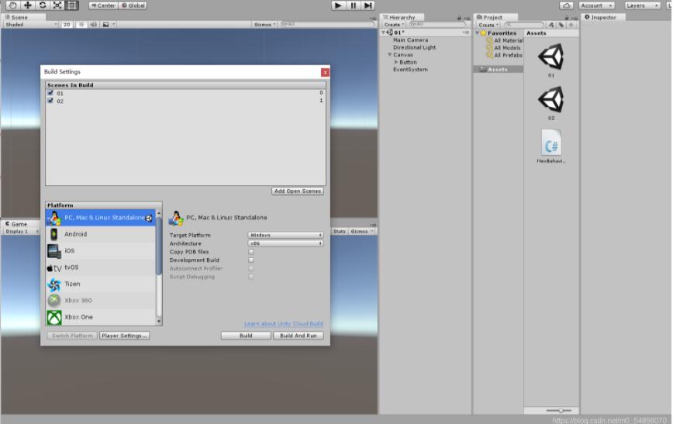
Task: Switch to the Project tab
Action: (492, 17)
